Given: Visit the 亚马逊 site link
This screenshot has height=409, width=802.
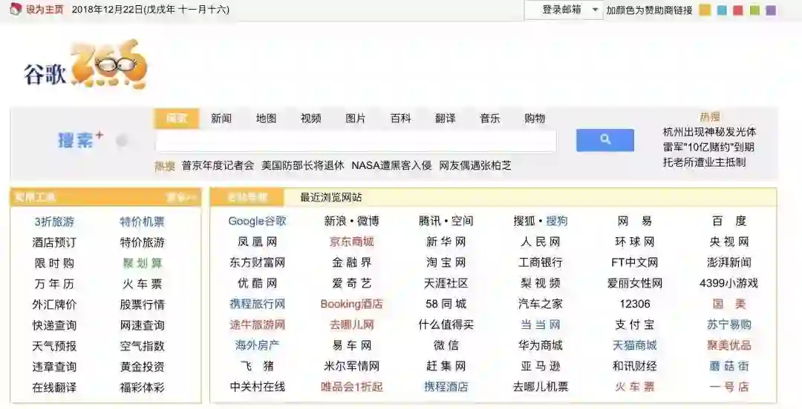Looking at the screenshot, I should point(540,365).
